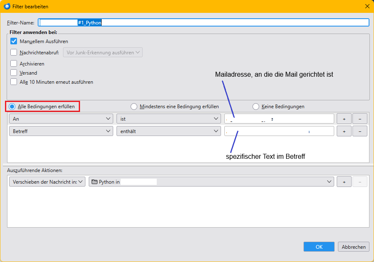
Task: Close the Filter bearbeiten dialog
Action: (x=367, y=7)
